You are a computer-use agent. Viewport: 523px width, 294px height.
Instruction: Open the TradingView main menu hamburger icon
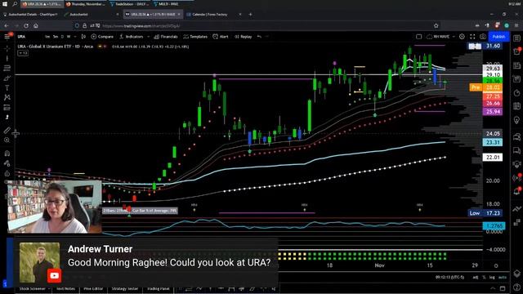tap(7, 37)
